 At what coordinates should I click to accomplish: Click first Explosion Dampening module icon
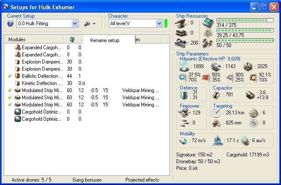(x=18, y=62)
